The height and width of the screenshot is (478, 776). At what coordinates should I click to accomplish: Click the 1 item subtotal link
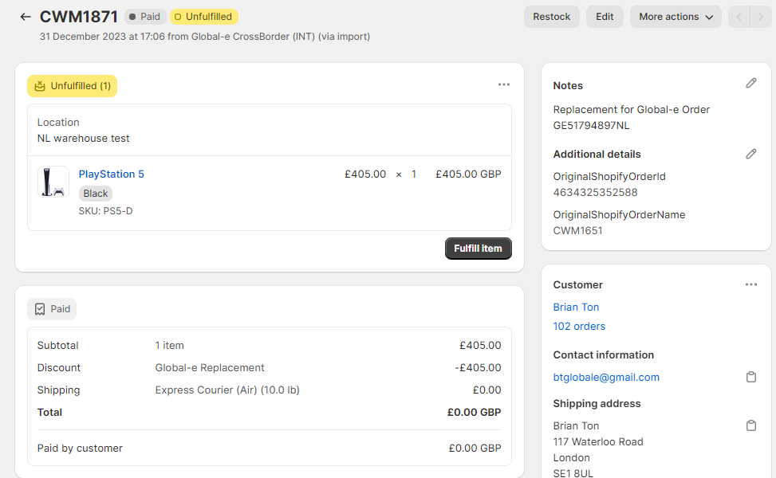169,345
